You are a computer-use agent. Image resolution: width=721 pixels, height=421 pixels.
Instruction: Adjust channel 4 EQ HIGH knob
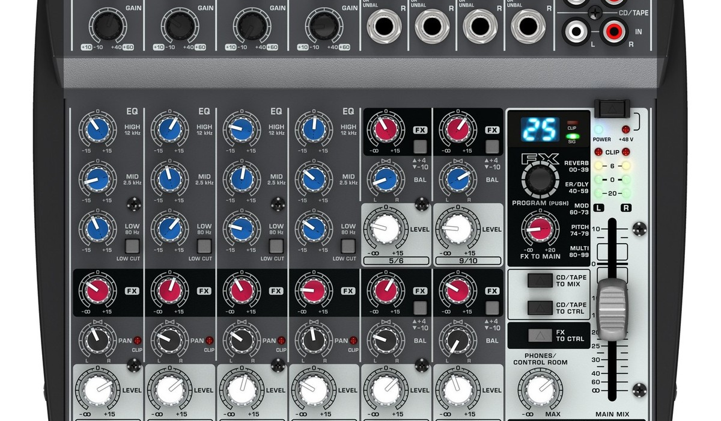[313, 129]
